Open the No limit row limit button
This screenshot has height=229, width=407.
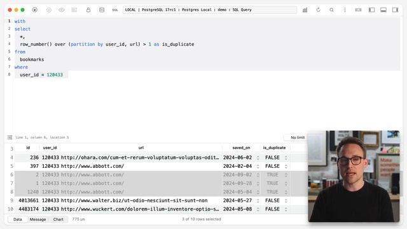coord(297,137)
